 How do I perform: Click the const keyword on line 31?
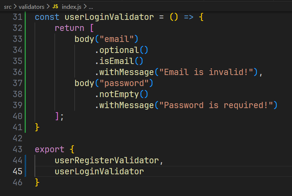47,17
